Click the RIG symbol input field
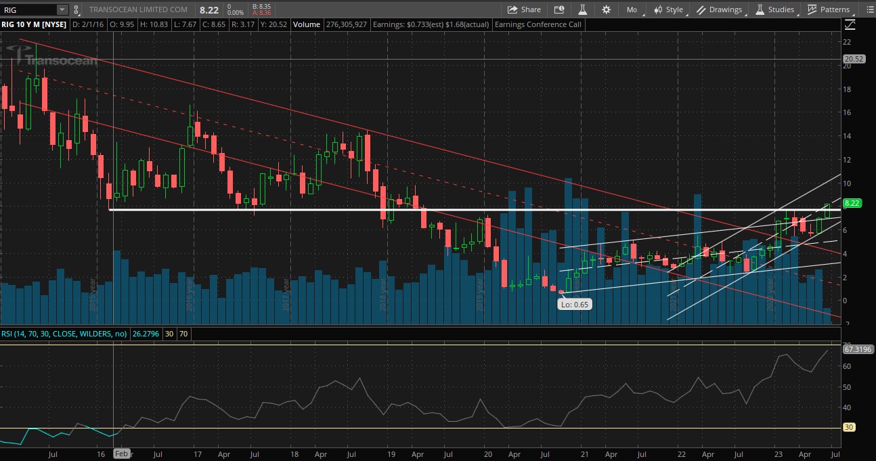 pos(28,9)
